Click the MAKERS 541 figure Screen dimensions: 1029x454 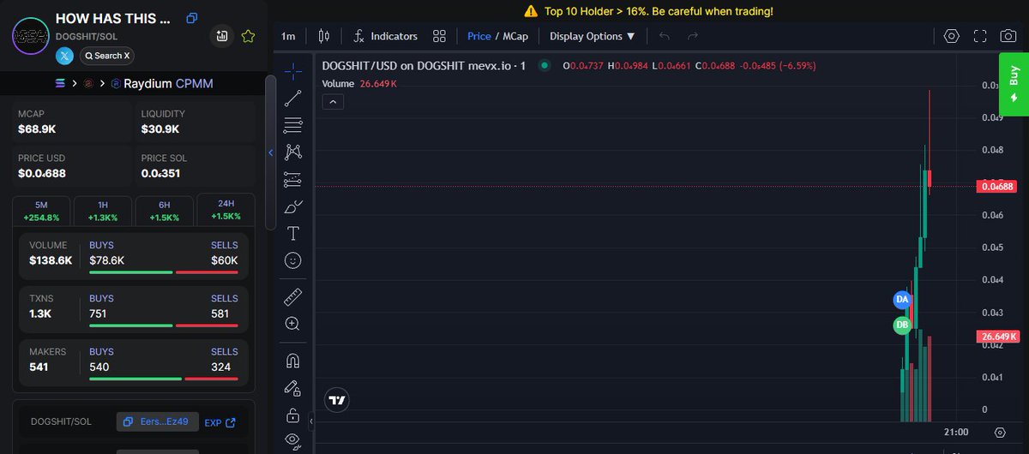[x=39, y=367]
